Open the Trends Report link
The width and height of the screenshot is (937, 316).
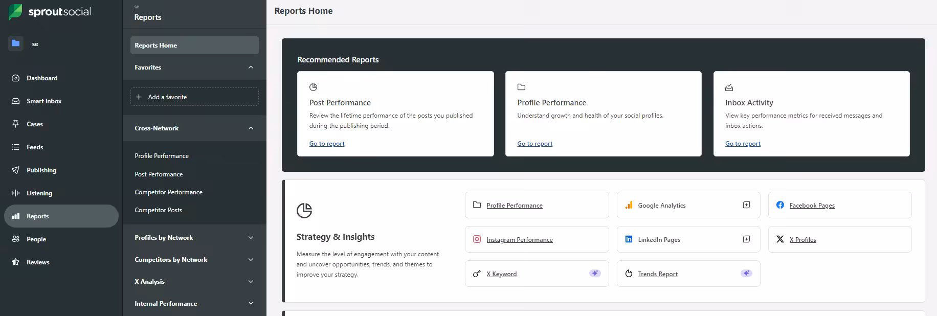(658, 274)
